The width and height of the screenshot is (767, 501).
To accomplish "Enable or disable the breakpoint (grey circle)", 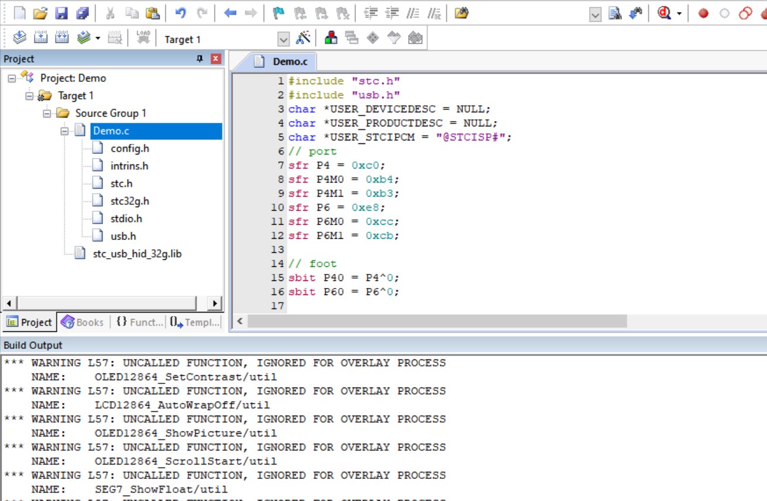I will 724,13.
